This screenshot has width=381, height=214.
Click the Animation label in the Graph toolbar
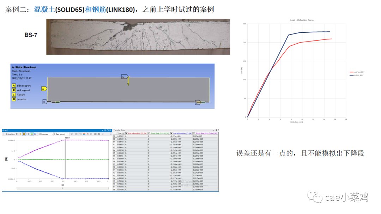[11, 134]
